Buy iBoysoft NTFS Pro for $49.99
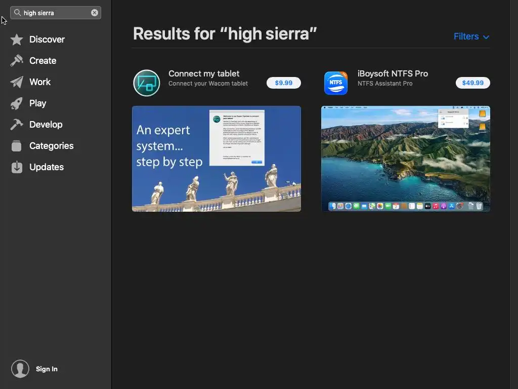 pyautogui.click(x=472, y=83)
